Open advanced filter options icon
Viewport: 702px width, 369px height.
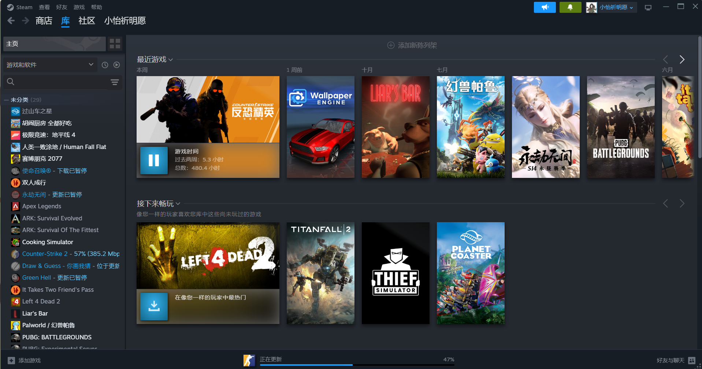coord(115,82)
